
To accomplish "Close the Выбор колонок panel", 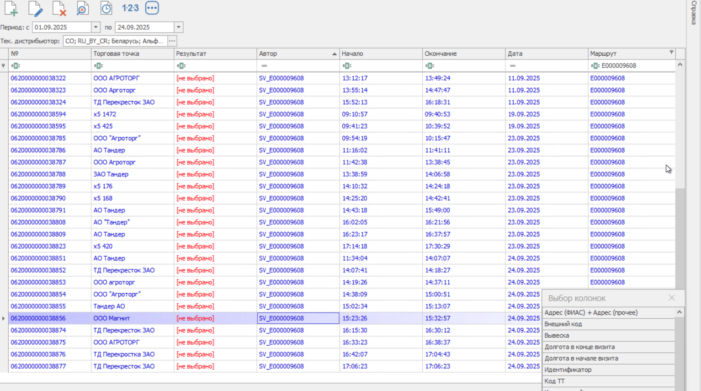I will [x=672, y=298].
